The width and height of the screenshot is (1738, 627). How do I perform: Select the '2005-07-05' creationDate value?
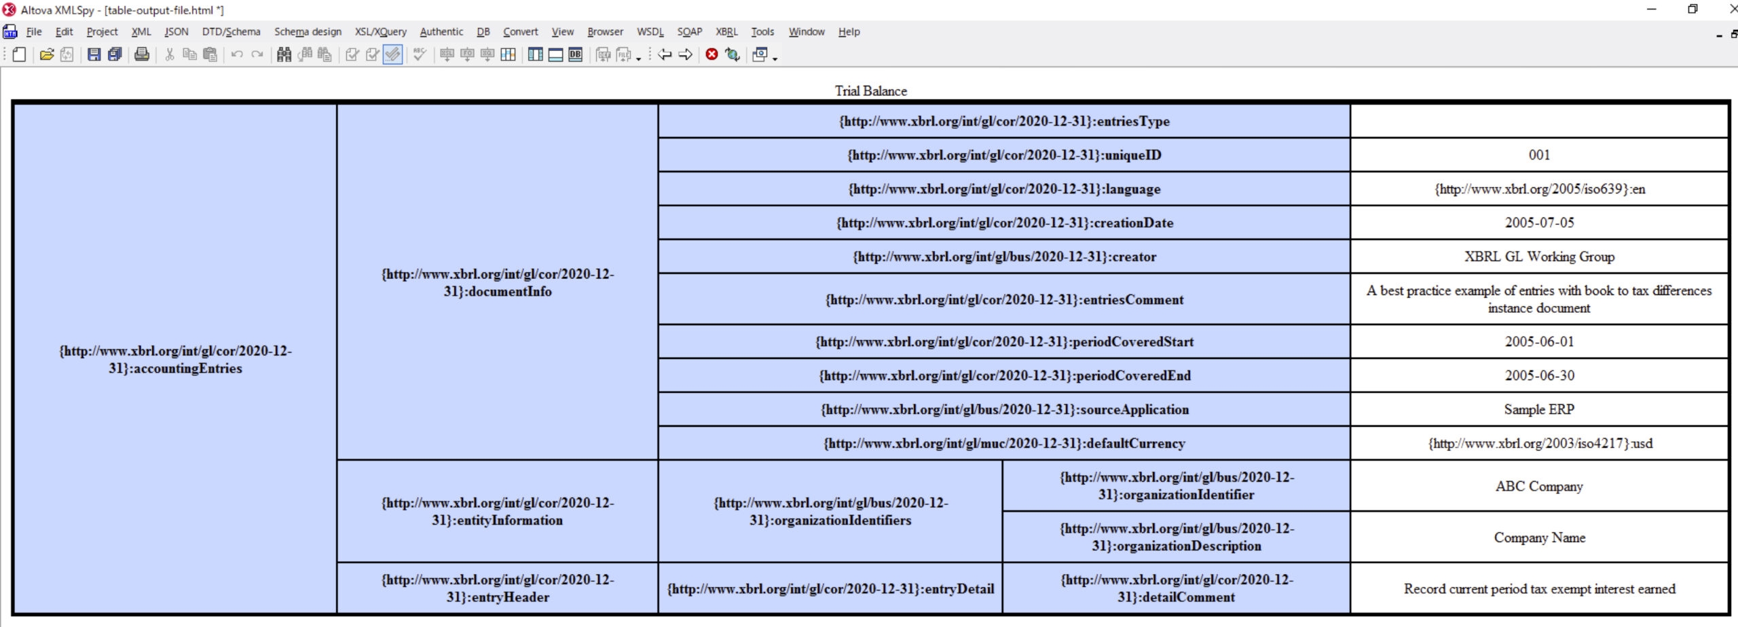(1539, 223)
